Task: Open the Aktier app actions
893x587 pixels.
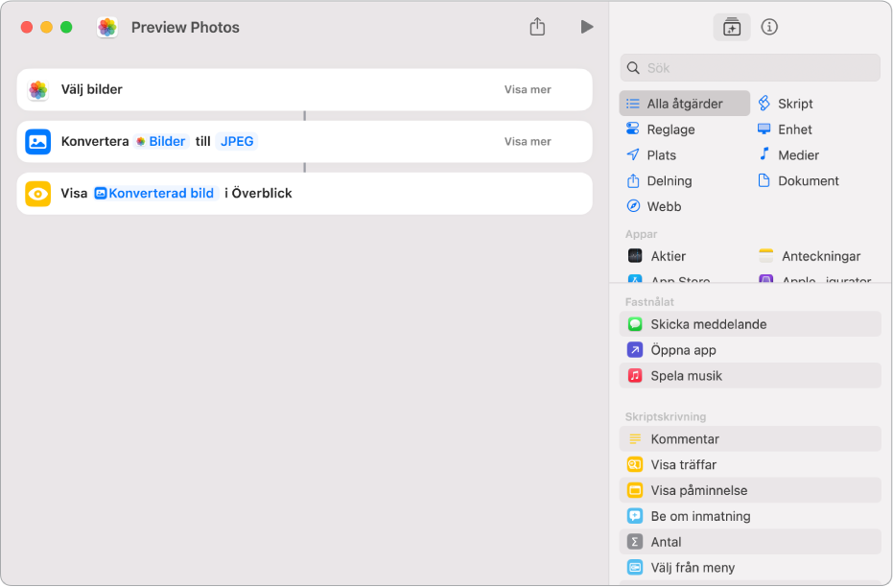Action: click(x=657, y=256)
